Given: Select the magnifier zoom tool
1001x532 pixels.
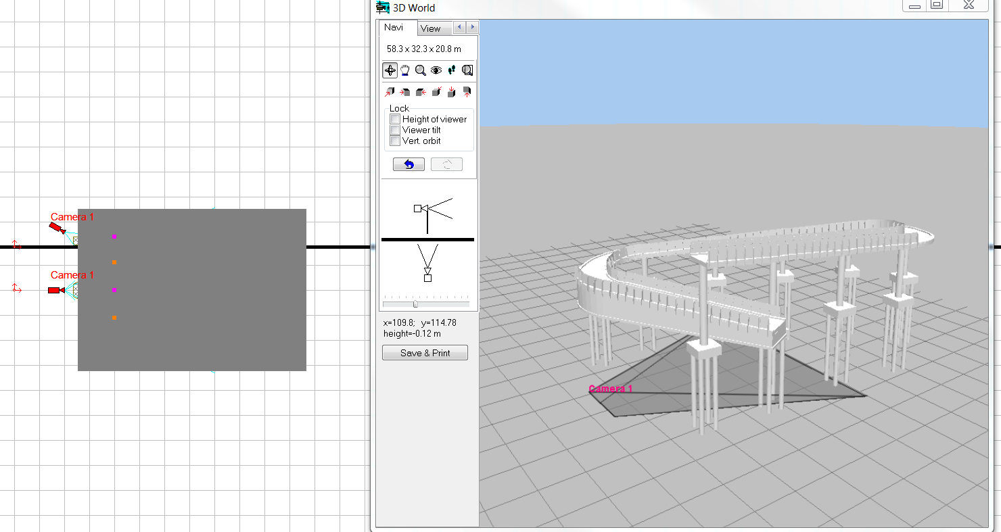Looking at the screenshot, I should click(421, 70).
